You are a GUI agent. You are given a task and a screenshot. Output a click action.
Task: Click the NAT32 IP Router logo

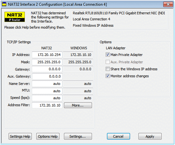[x=15, y=17]
